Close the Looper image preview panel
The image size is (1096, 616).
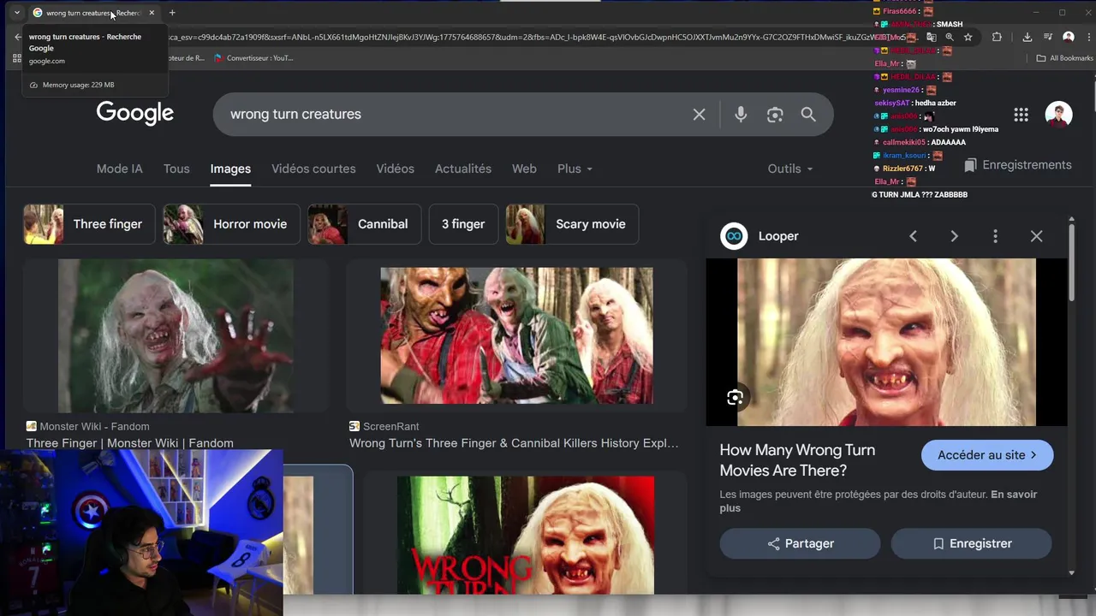1036,236
